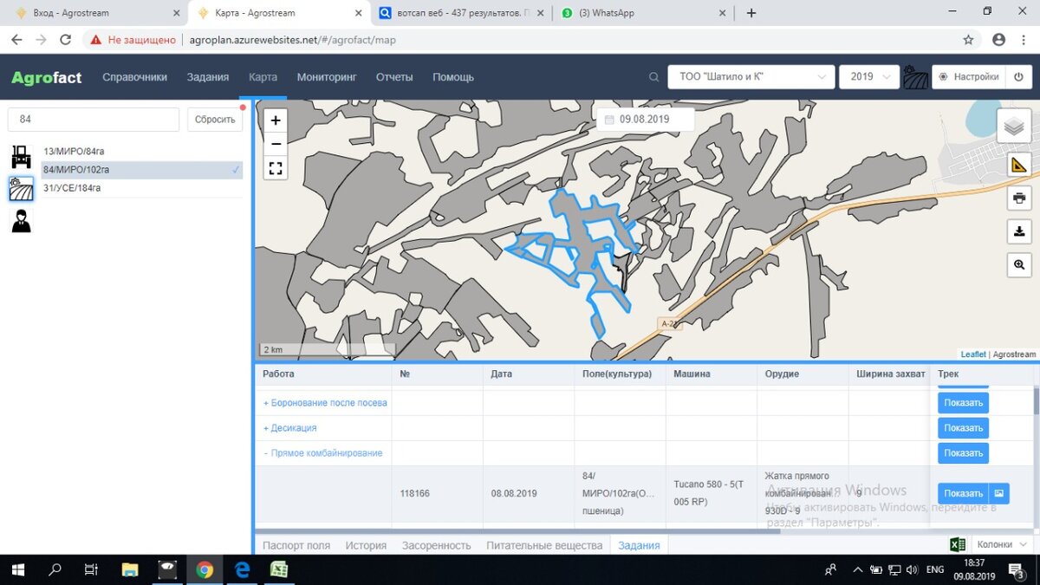The height and width of the screenshot is (585, 1040).
Task: Download the map data
Action: (1019, 231)
